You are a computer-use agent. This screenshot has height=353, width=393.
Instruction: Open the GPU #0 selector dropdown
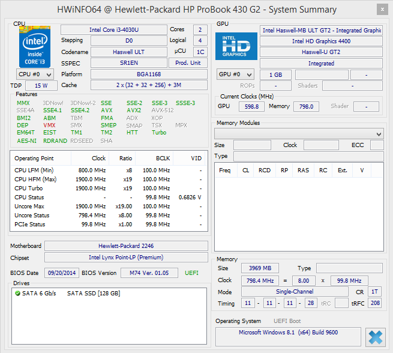pos(235,74)
